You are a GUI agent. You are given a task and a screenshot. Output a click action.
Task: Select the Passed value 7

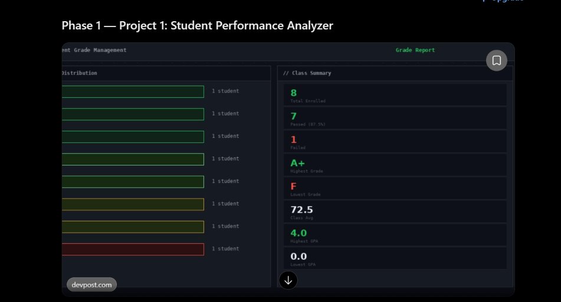(x=293, y=116)
